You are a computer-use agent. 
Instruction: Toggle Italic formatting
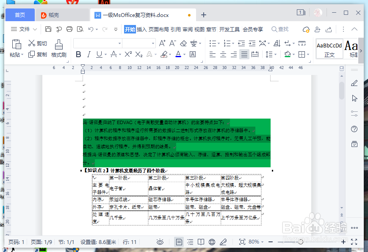coord(89,55)
